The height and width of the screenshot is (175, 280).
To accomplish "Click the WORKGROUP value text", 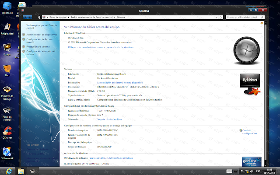I will (104, 147).
